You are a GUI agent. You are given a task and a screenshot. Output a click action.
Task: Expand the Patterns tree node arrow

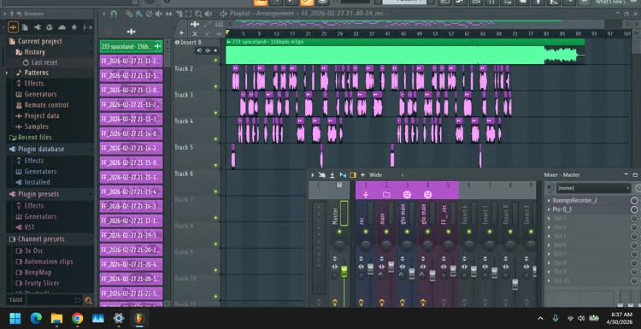[x=7, y=73]
